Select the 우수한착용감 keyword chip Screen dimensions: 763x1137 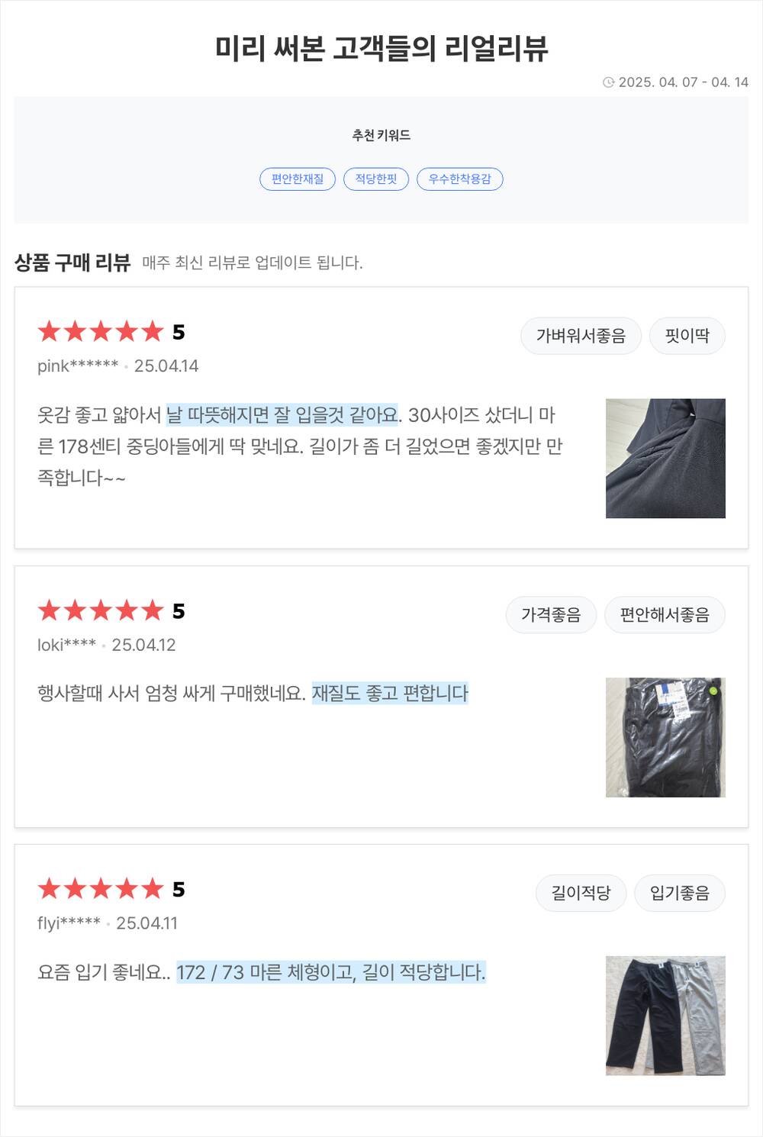(x=459, y=179)
